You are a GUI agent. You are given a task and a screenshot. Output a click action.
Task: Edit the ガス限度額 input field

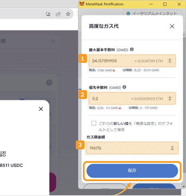tap(132, 148)
